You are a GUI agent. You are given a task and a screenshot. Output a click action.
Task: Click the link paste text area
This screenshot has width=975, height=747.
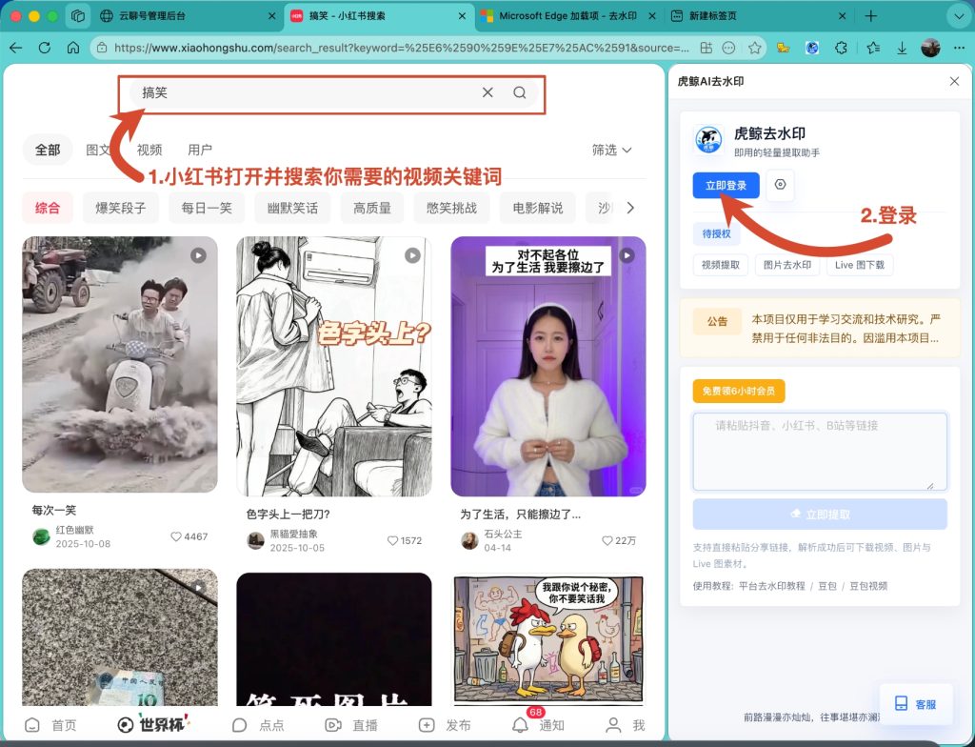(x=820, y=452)
